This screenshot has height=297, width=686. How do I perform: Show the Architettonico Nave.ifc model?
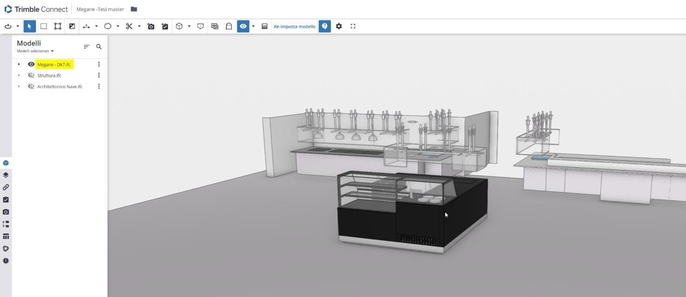[x=31, y=87]
